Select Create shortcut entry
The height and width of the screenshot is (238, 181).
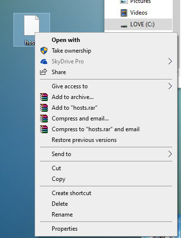[106, 193]
